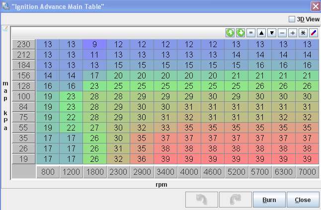Click the Burn button

[269, 200]
